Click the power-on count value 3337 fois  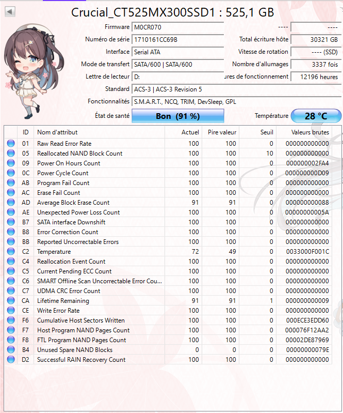316,64
